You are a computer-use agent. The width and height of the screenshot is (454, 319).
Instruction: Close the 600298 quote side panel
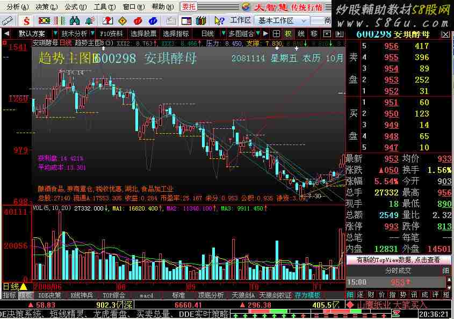pos(445,35)
